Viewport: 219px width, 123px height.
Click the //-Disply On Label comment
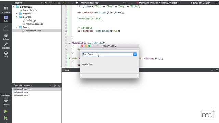pos(90,19)
